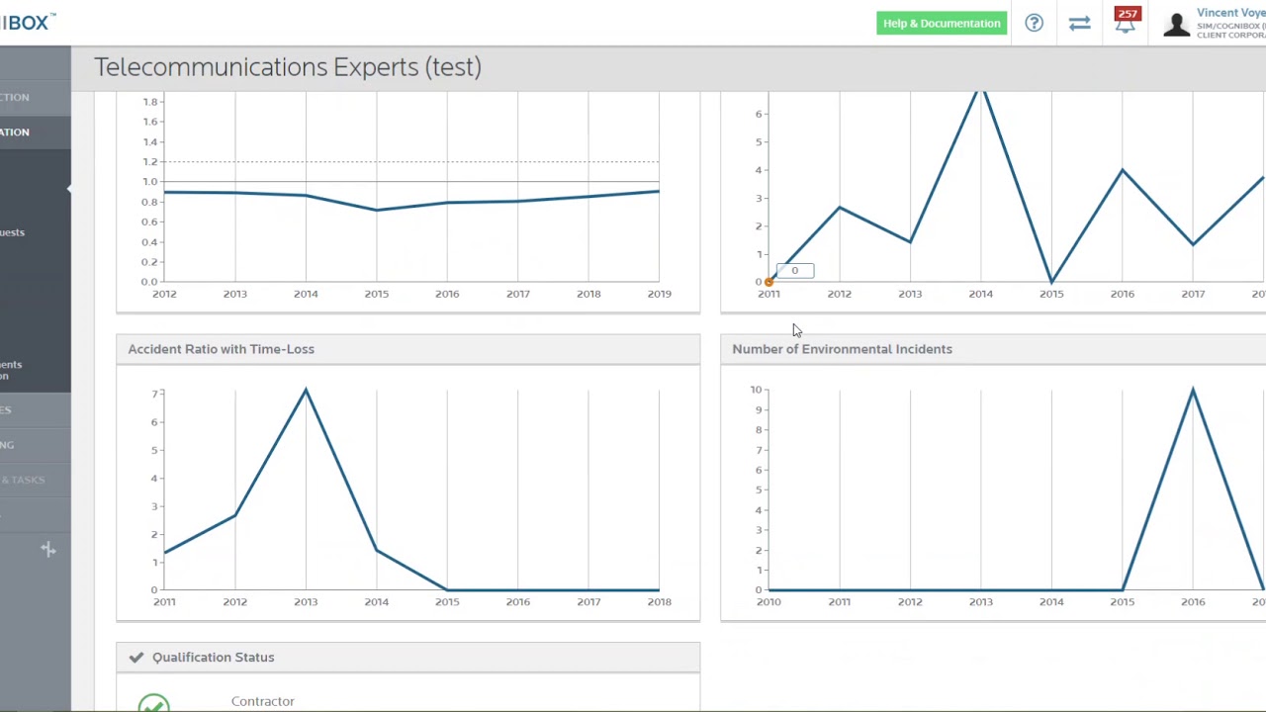
Task: Open the question mark help icon
Action: (1034, 23)
